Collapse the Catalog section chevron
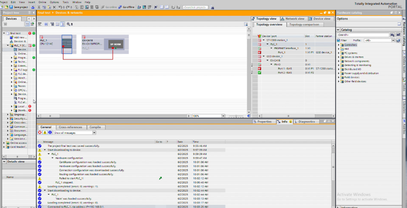This screenshot has height=208, width=407. click(338, 30)
